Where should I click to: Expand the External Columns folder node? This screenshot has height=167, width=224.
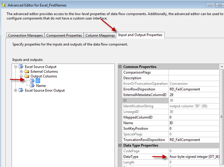coord(21,72)
